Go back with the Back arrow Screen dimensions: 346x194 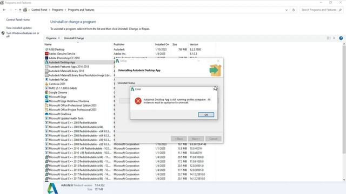[x=4, y=10]
